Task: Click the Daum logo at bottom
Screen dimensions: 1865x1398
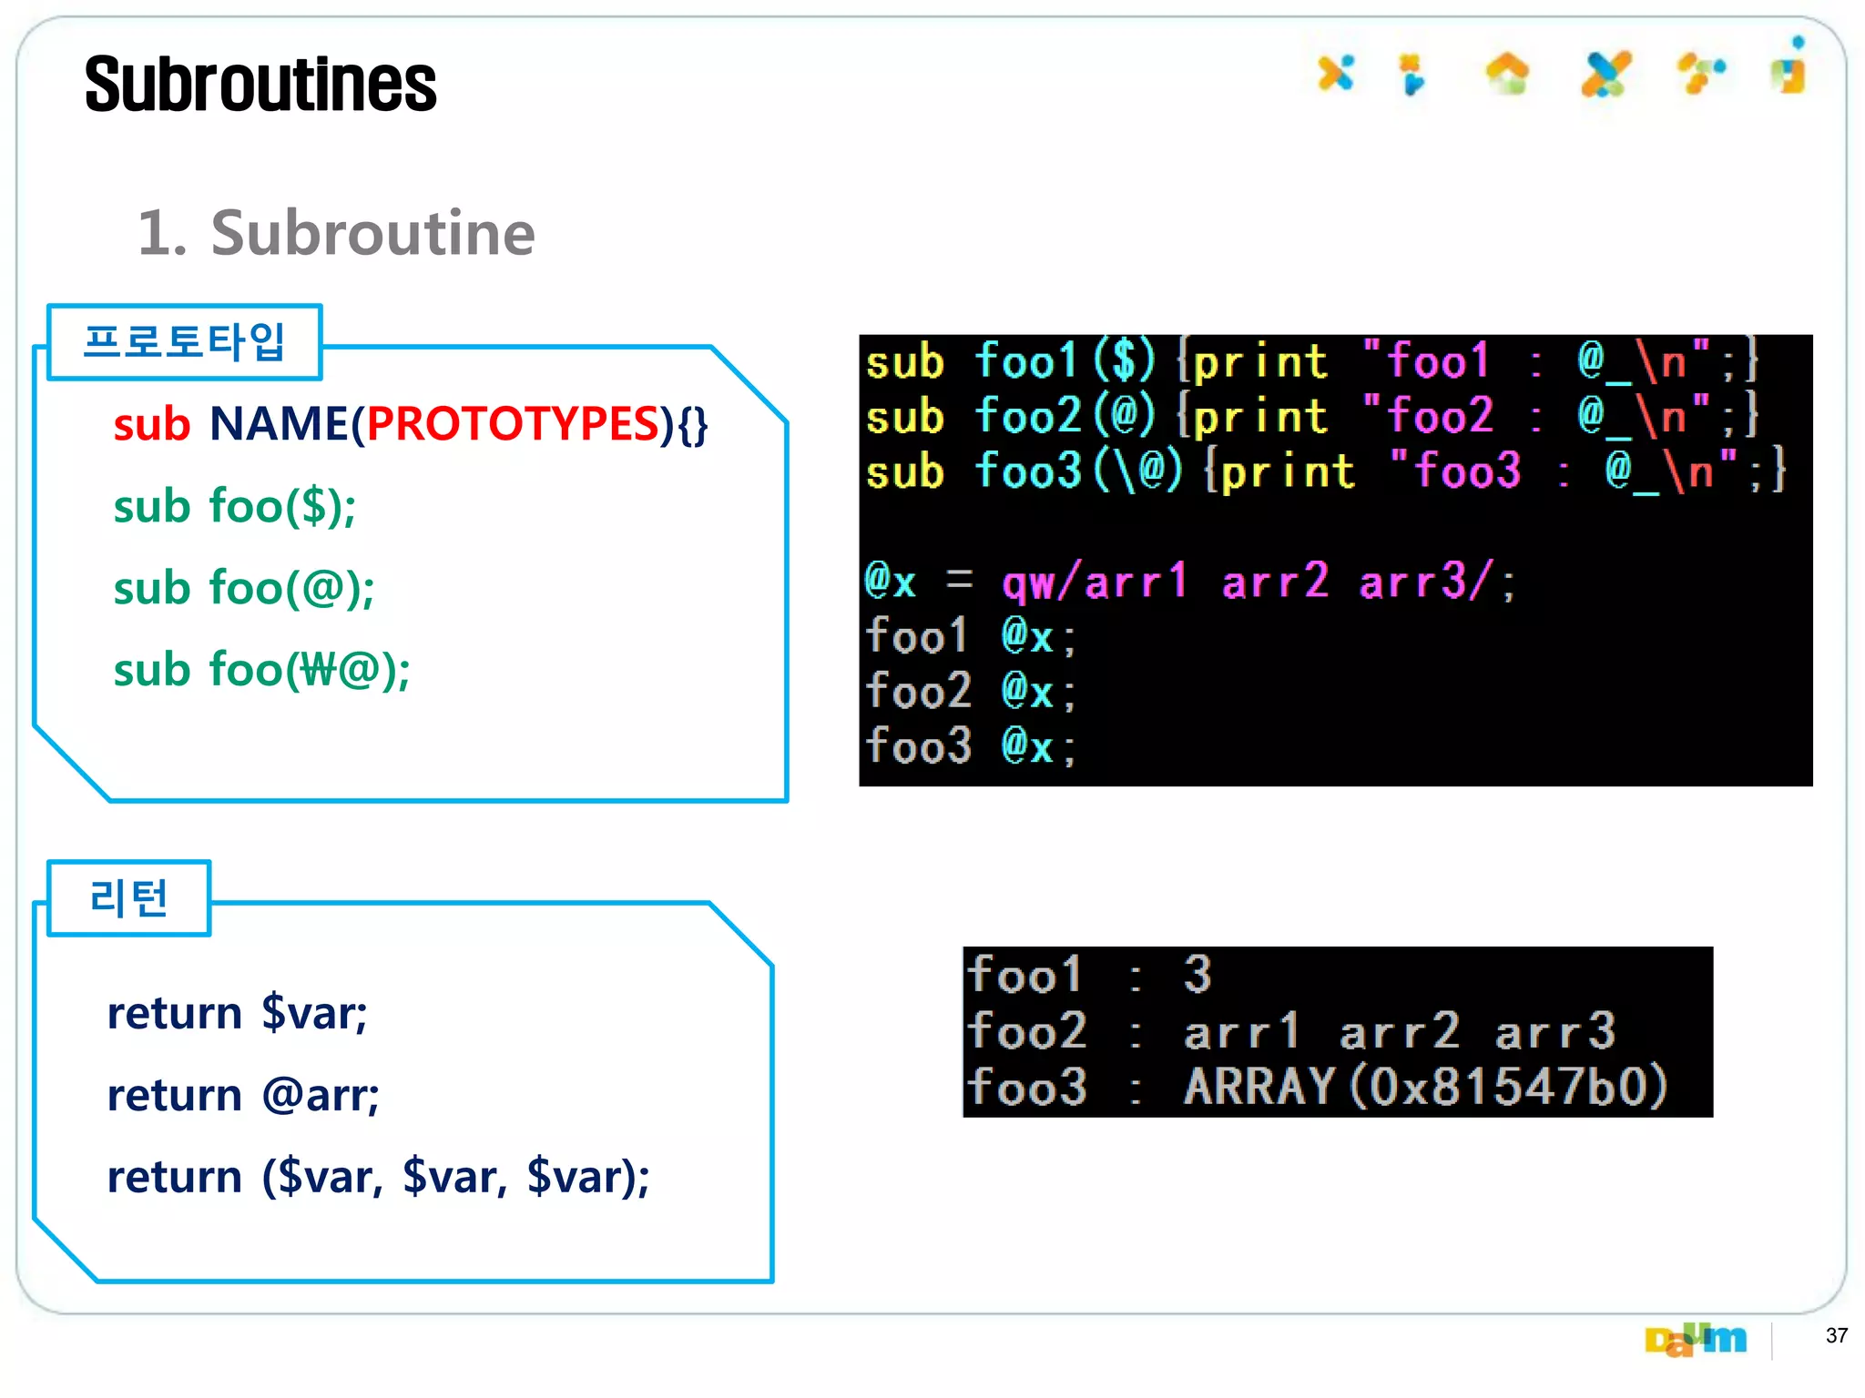Action: tap(1696, 1339)
